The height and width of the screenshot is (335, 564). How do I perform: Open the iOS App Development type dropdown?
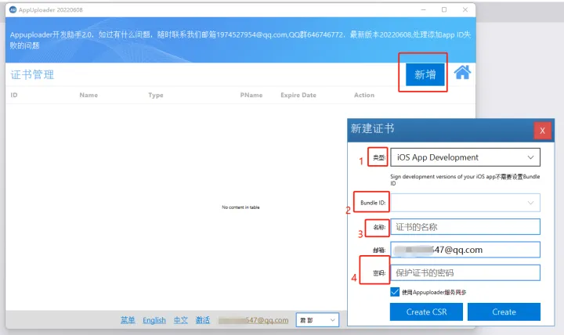coord(465,157)
